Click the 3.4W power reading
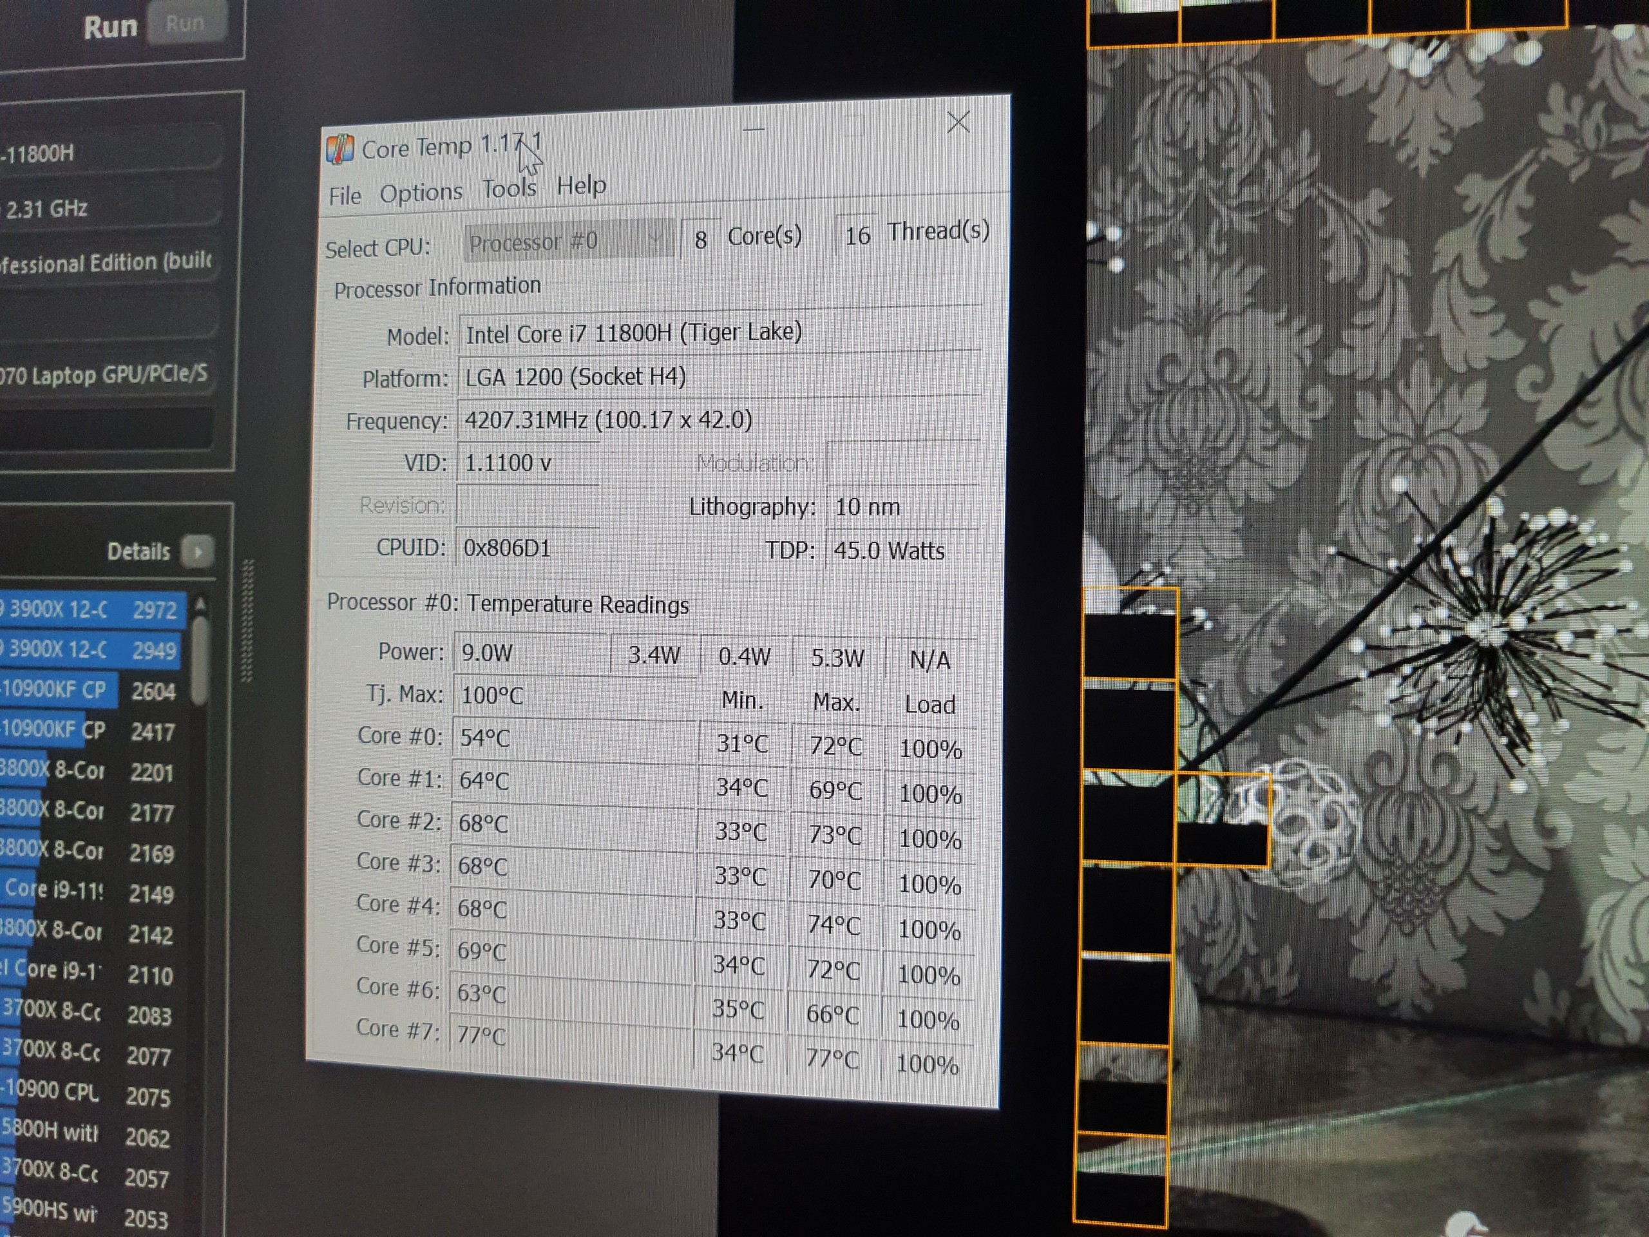 [654, 655]
